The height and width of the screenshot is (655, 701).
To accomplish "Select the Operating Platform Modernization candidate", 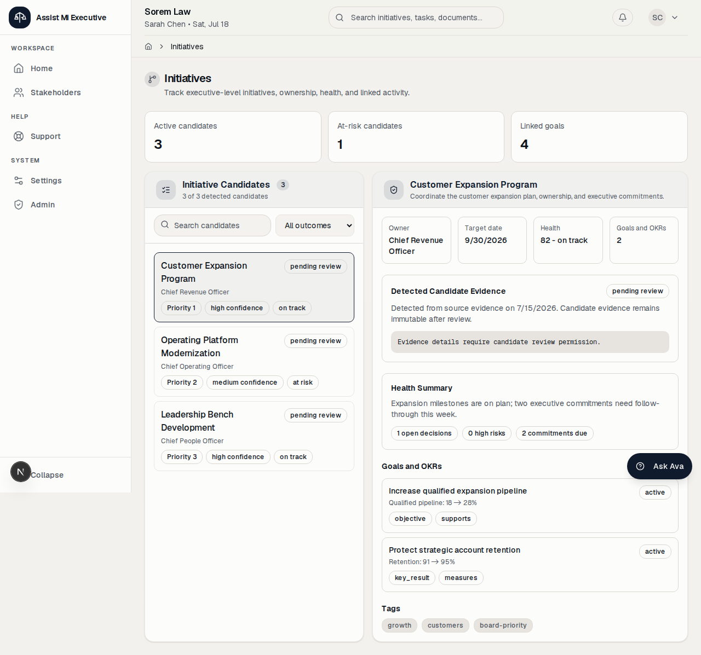I will pyautogui.click(x=254, y=362).
